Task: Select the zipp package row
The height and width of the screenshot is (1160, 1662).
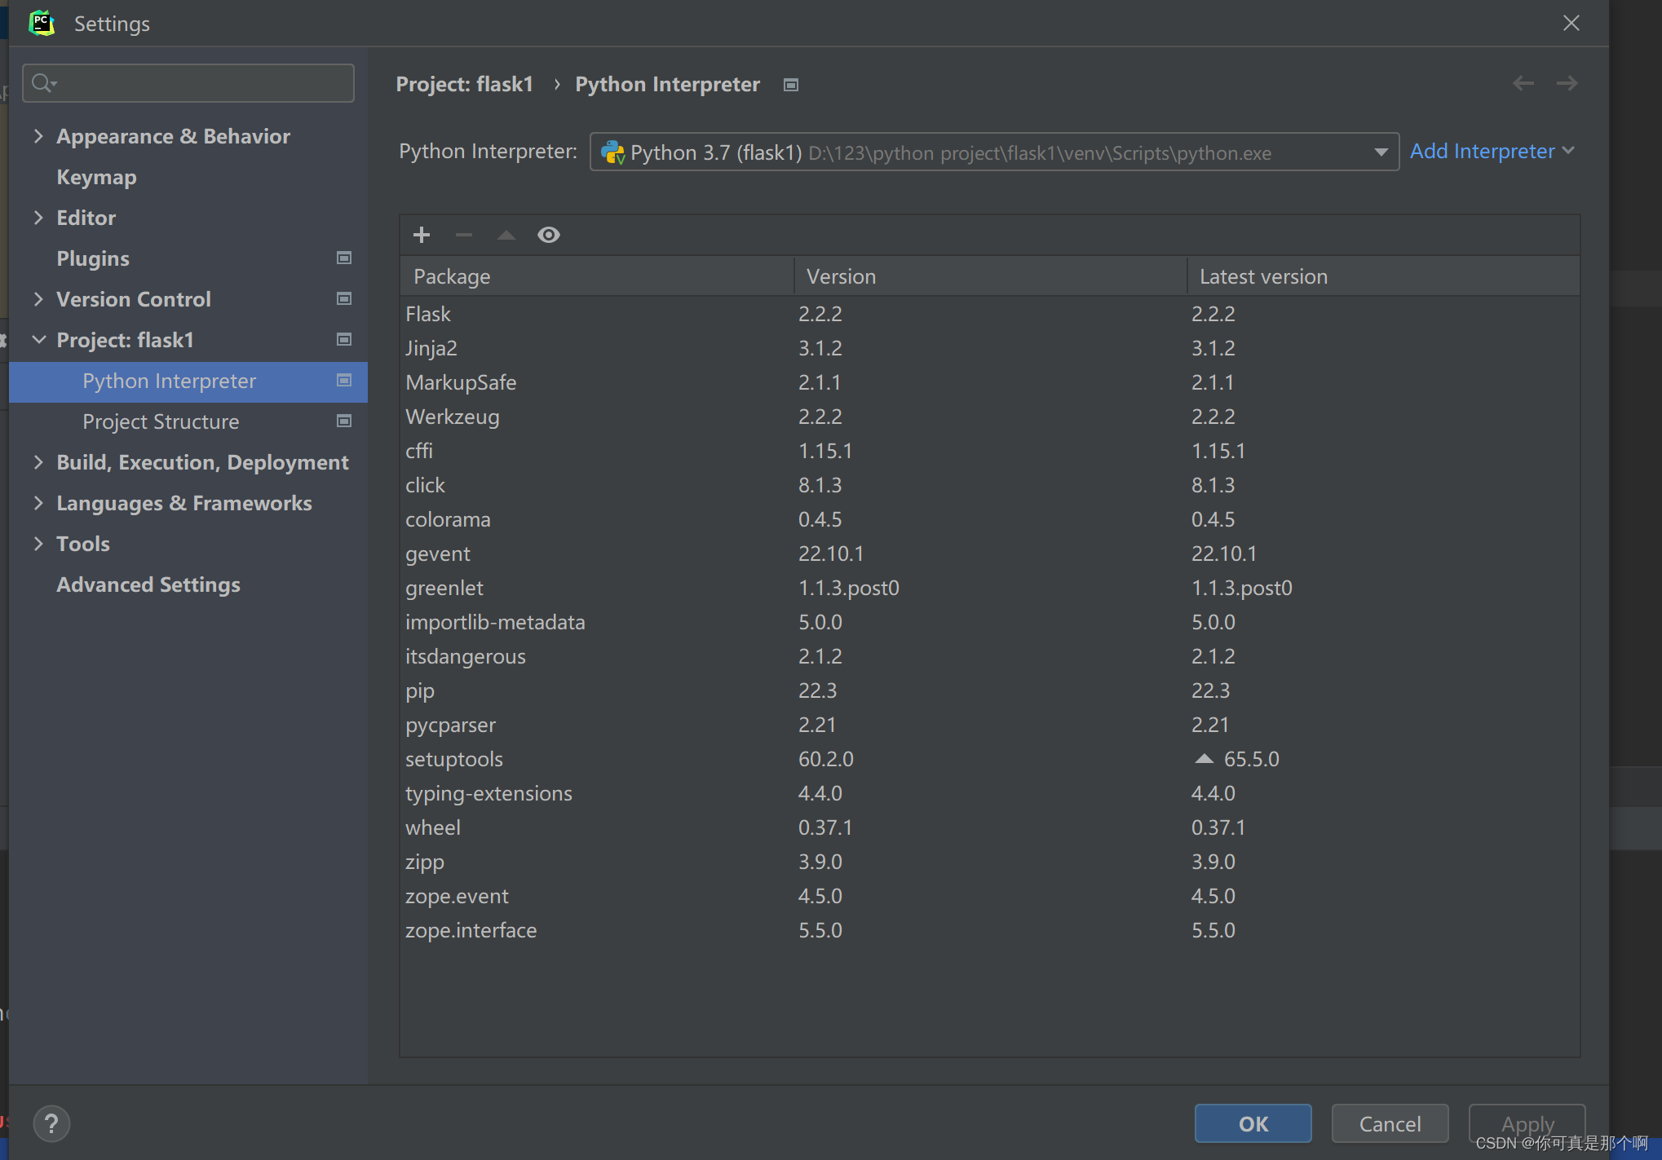Action: tap(990, 862)
